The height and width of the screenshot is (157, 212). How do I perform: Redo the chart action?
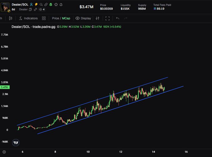click(126, 18)
